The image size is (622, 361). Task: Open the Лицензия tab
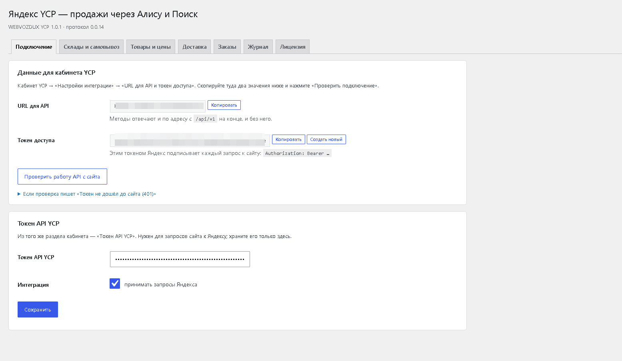tap(293, 47)
